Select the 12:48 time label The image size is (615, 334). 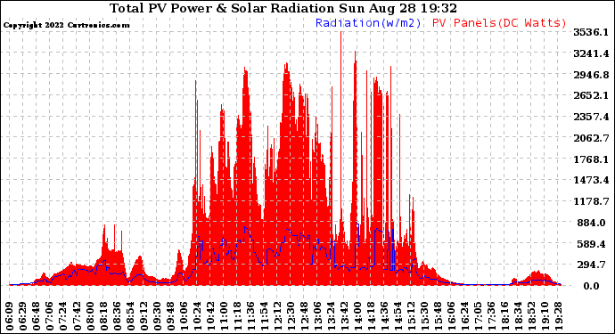tap(304, 316)
